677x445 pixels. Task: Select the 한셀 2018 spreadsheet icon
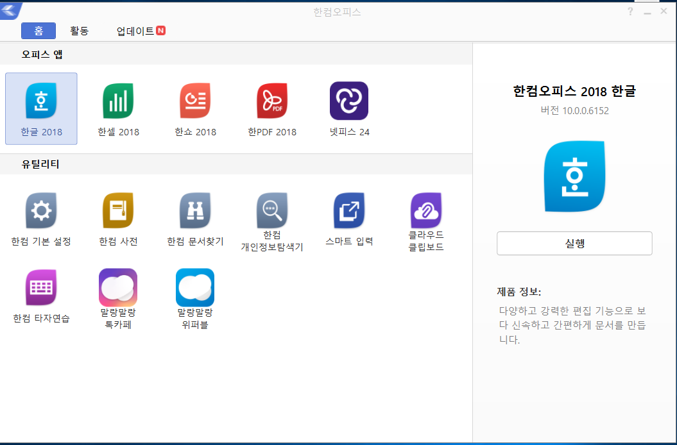[x=118, y=101]
